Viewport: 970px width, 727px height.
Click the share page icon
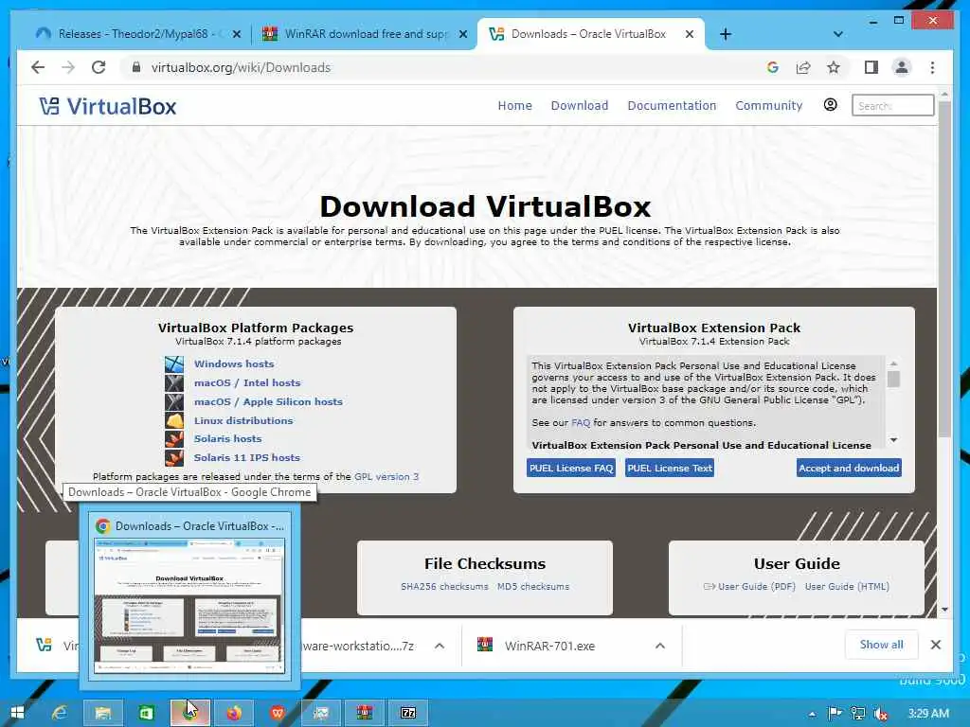[x=803, y=67]
